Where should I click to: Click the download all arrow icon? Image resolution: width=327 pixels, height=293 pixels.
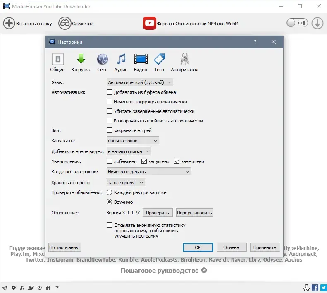tap(317, 23)
